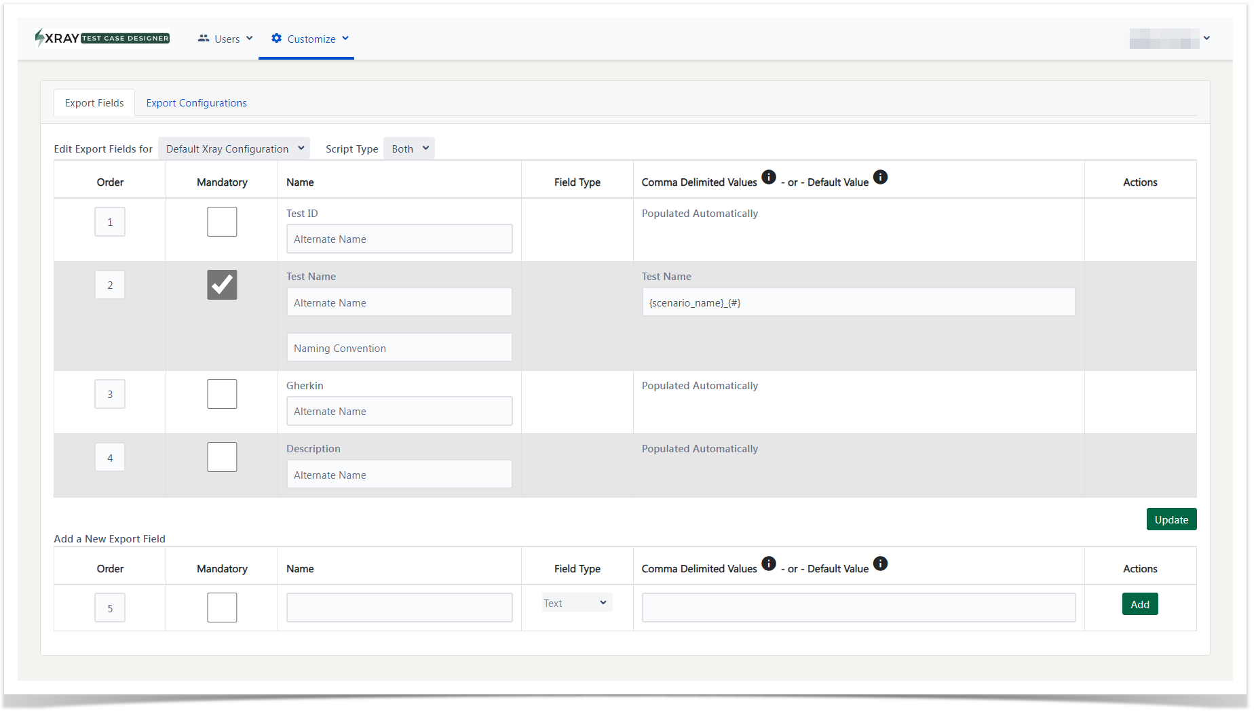1256x714 pixels.
Task: Click 'Edit Export Fields for' label
Action: pos(103,149)
